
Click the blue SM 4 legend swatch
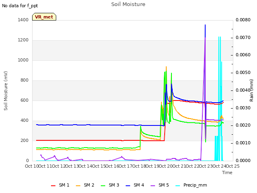pyautogui.click(x=128, y=186)
